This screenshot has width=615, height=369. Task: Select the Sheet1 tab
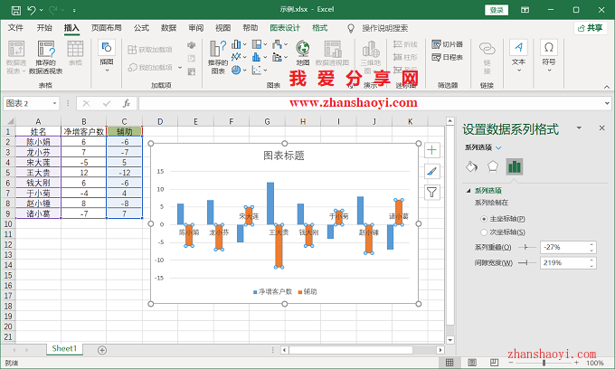click(x=64, y=348)
